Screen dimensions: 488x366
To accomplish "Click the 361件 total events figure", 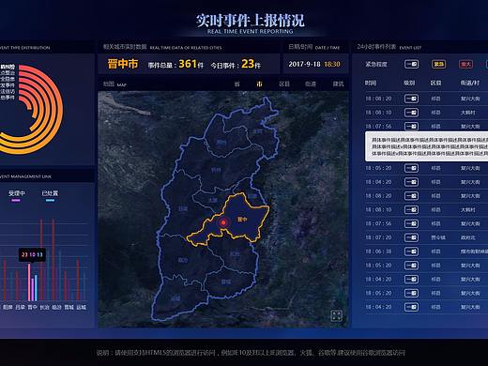I will pos(191,64).
